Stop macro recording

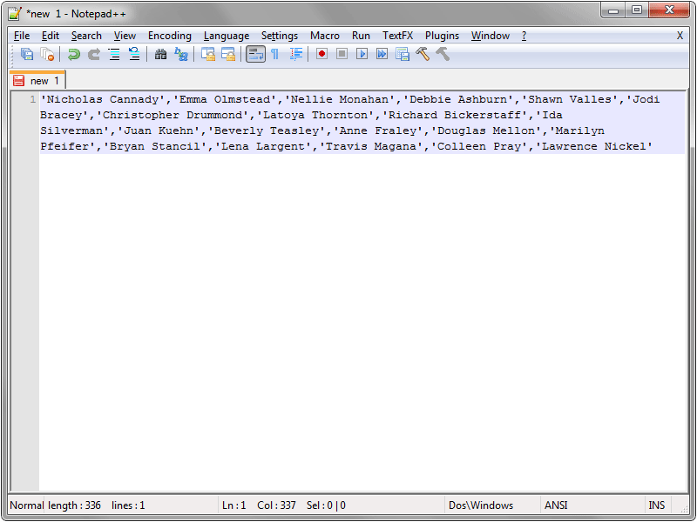coord(342,54)
